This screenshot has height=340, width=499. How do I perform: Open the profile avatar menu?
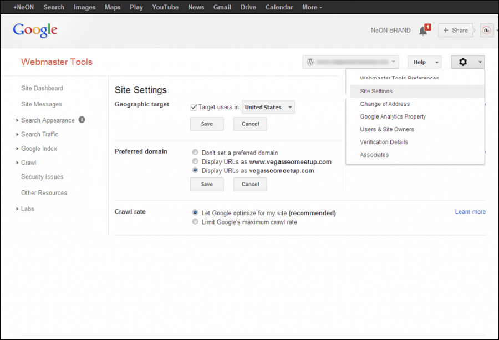486,30
